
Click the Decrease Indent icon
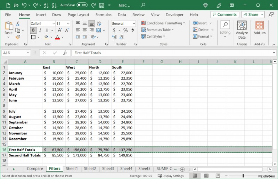tap(78, 37)
